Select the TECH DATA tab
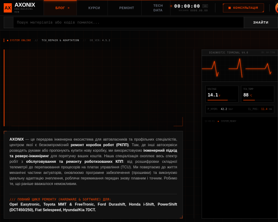Image resolution: width=278 pixels, height=222 pixels. click(x=158, y=8)
